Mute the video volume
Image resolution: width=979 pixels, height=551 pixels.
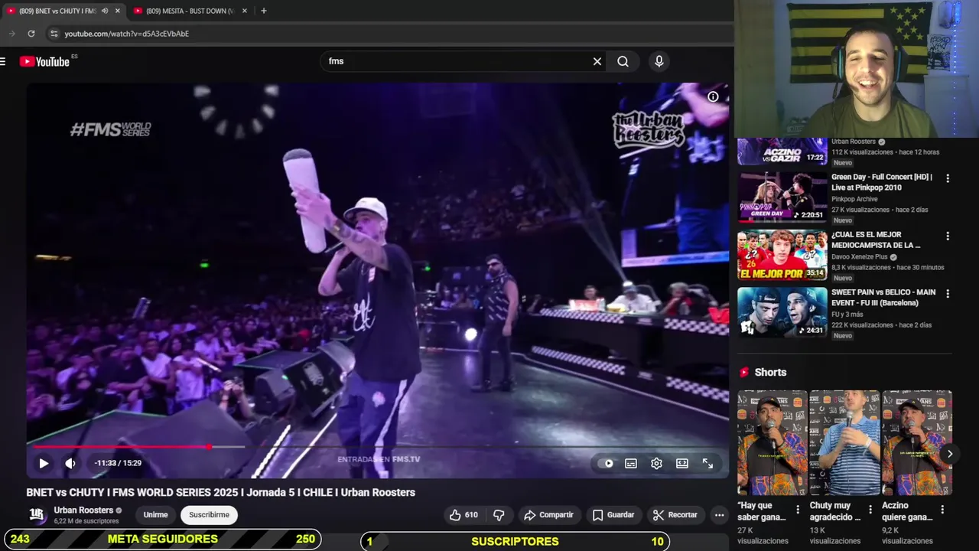pos(70,463)
